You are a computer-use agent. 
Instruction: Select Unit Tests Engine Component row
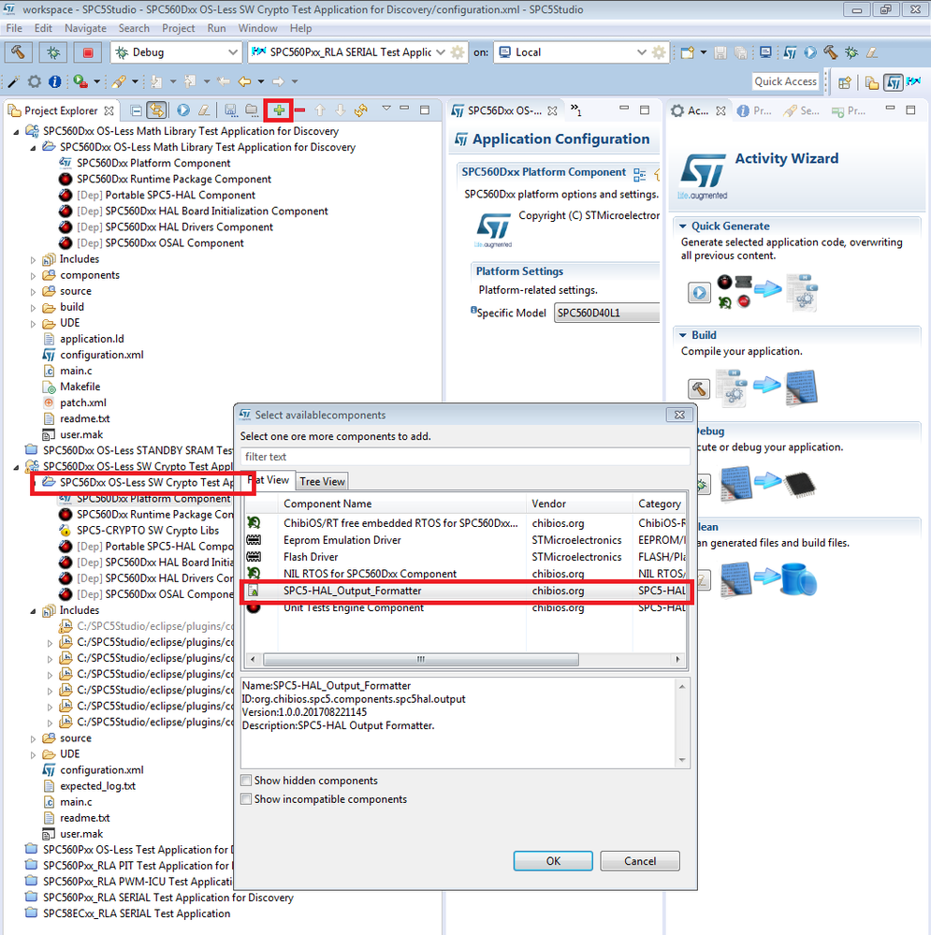(x=465, y=607)
